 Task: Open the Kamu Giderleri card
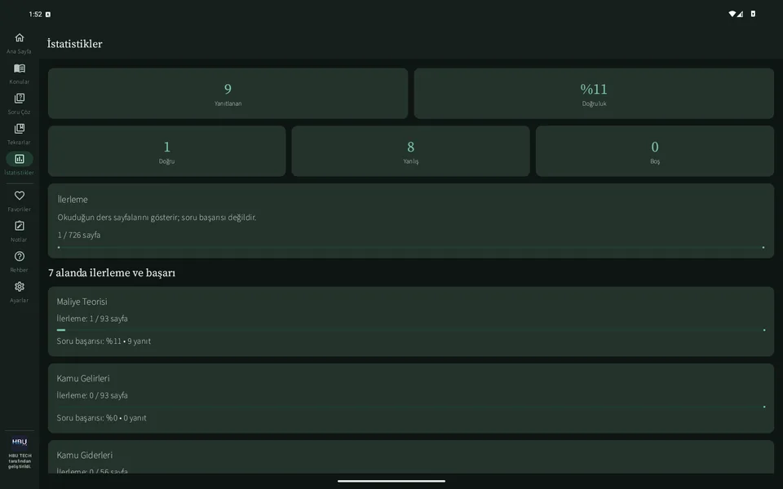click(411, 456)
